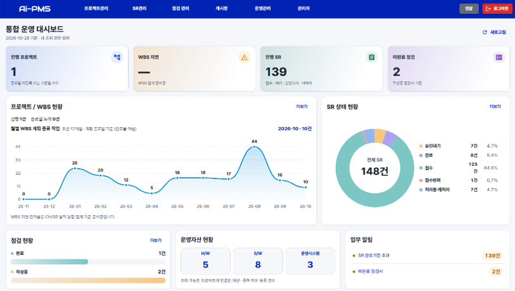515x291 pixels.
Task: Open the 프로젝트관리 menu
Action: (96, 8)
